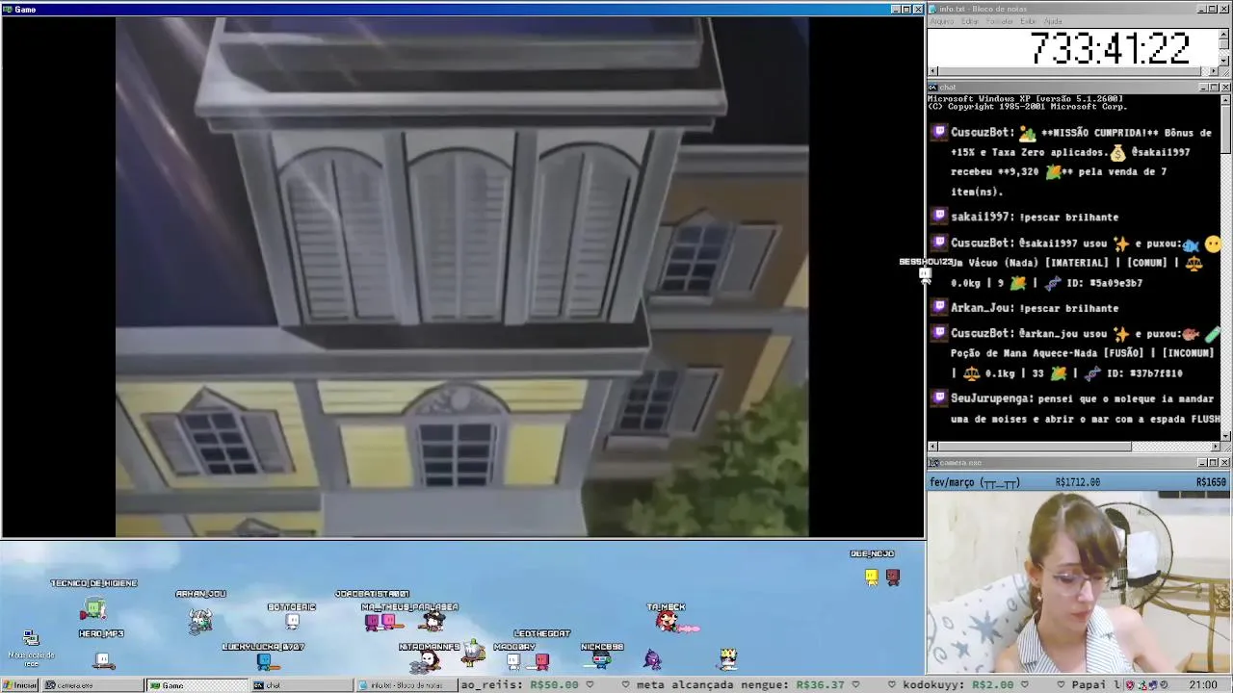Click the Twitch badge beside SeuJurupenga message

pyautogui.click(x=938, y=398)
